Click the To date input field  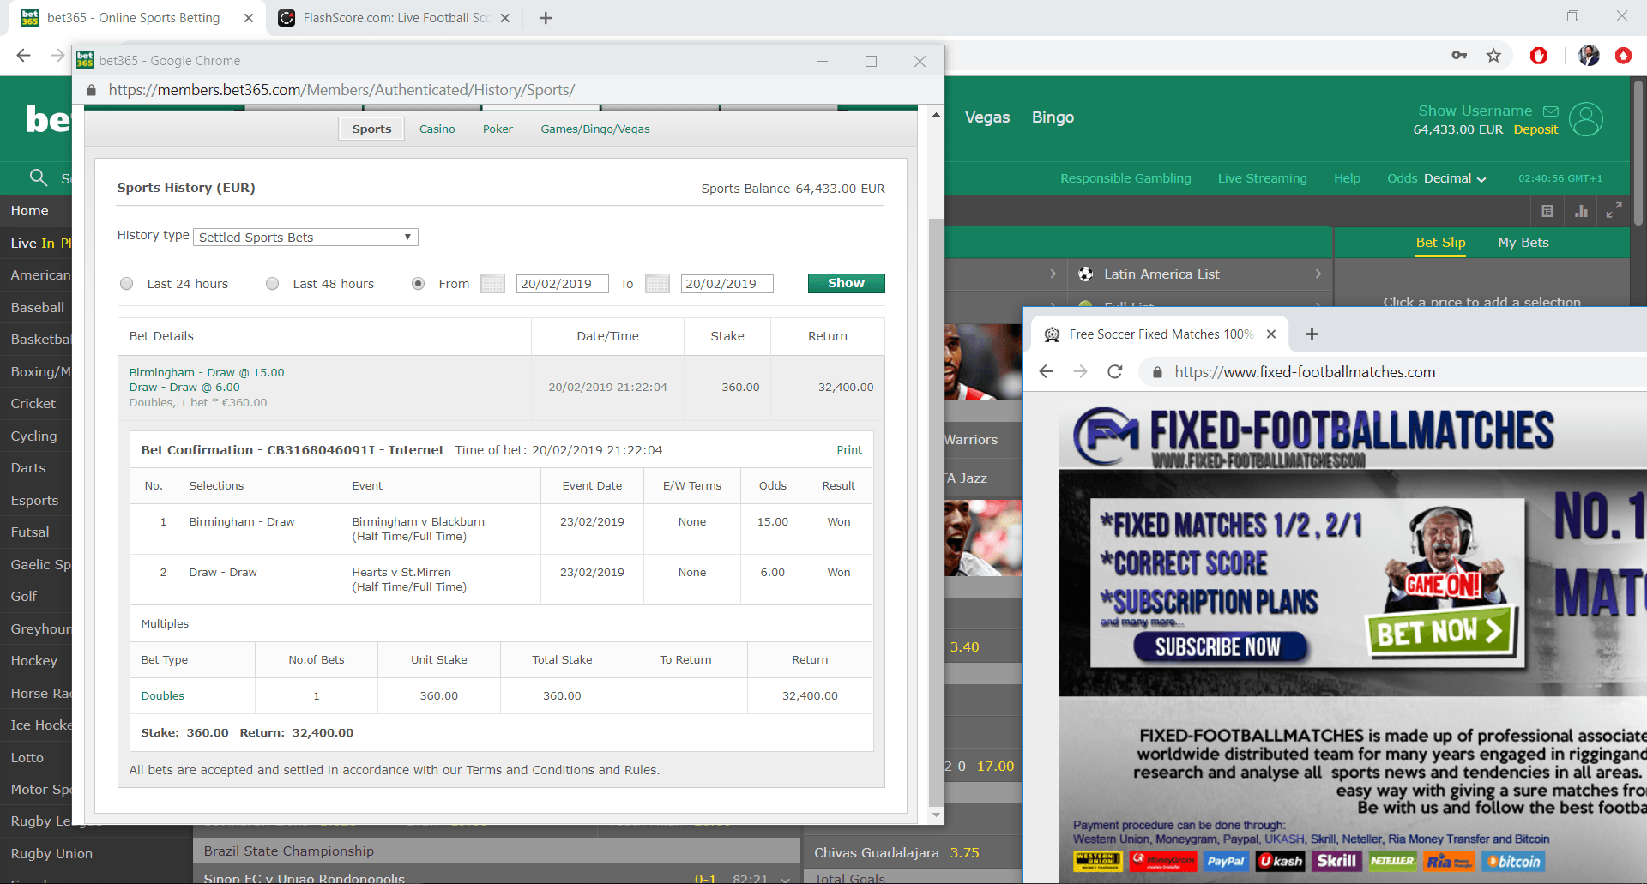click(727, 284)
